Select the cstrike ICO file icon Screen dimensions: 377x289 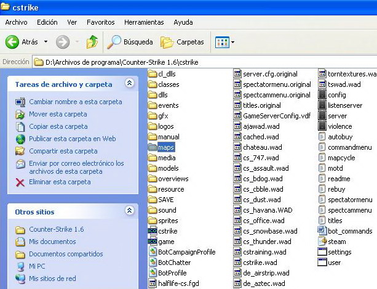(x=153, y=231)
